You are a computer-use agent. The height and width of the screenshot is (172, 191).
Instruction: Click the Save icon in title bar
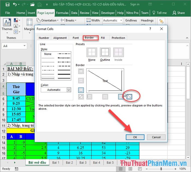tap(7, 5)
